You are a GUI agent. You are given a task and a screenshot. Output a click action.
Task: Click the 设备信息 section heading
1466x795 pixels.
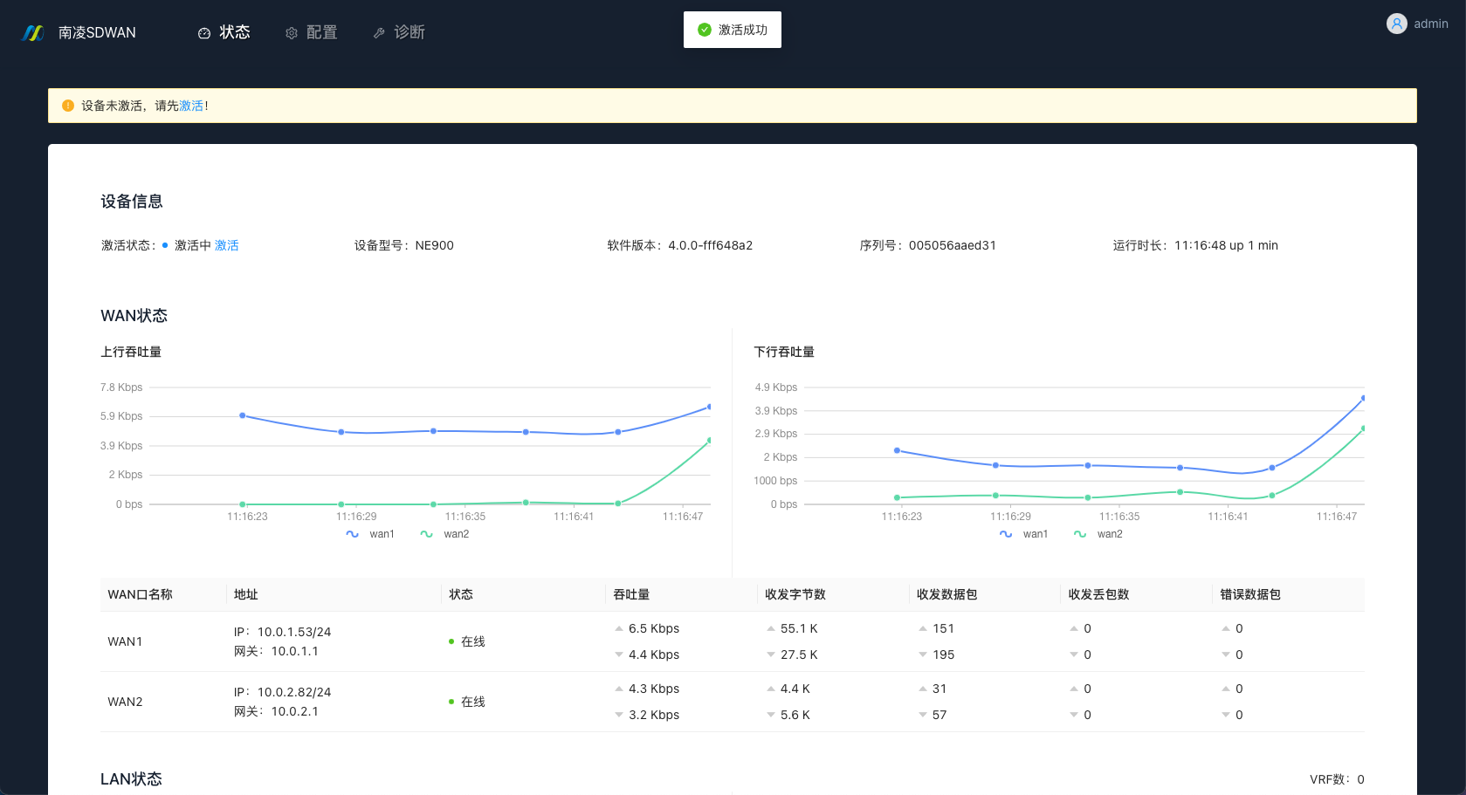(x=132, y=202)
